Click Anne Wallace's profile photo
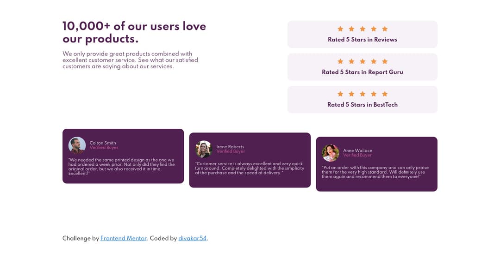 click(331, 153)
